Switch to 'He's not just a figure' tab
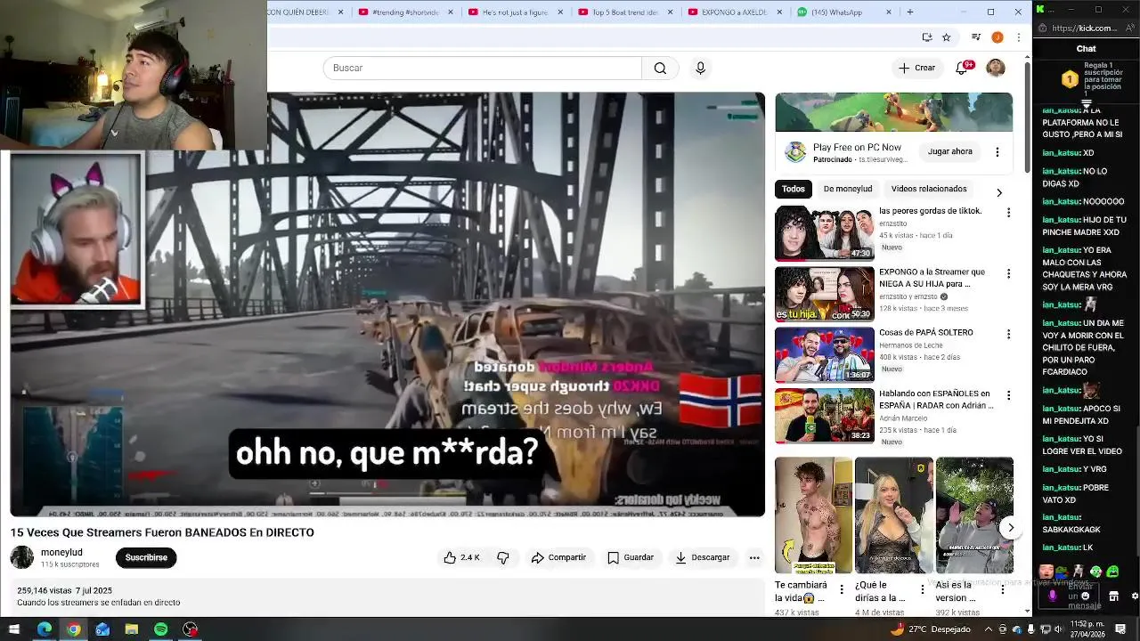The height and width of the screenshot is (641, 1140). [x=516, y=12]
